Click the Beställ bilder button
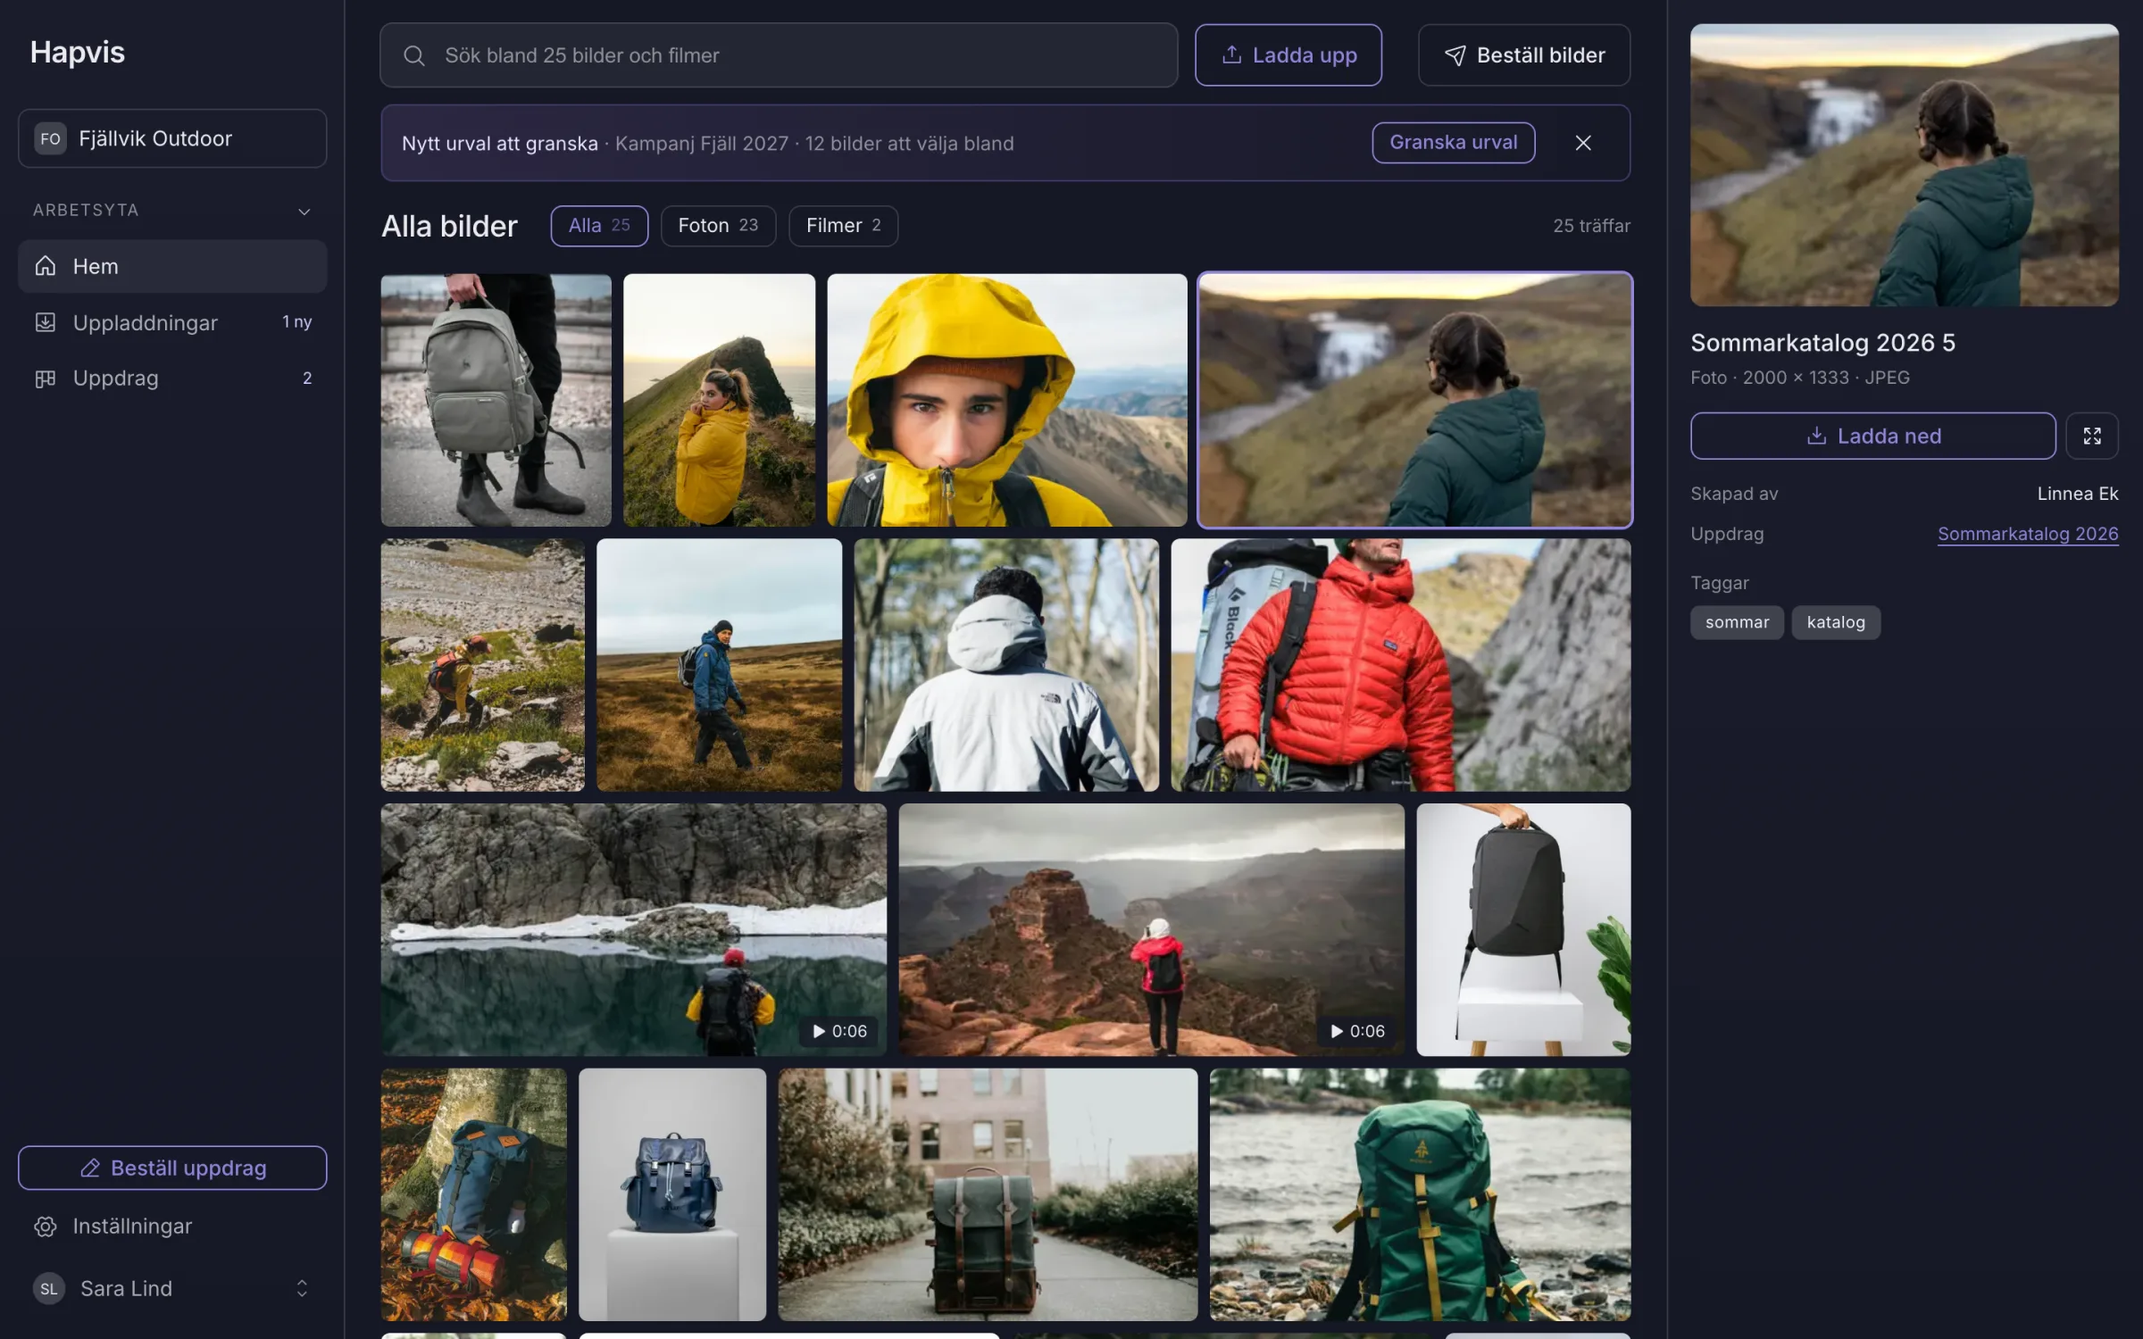2143x1339 pixels. point(1524,55)
